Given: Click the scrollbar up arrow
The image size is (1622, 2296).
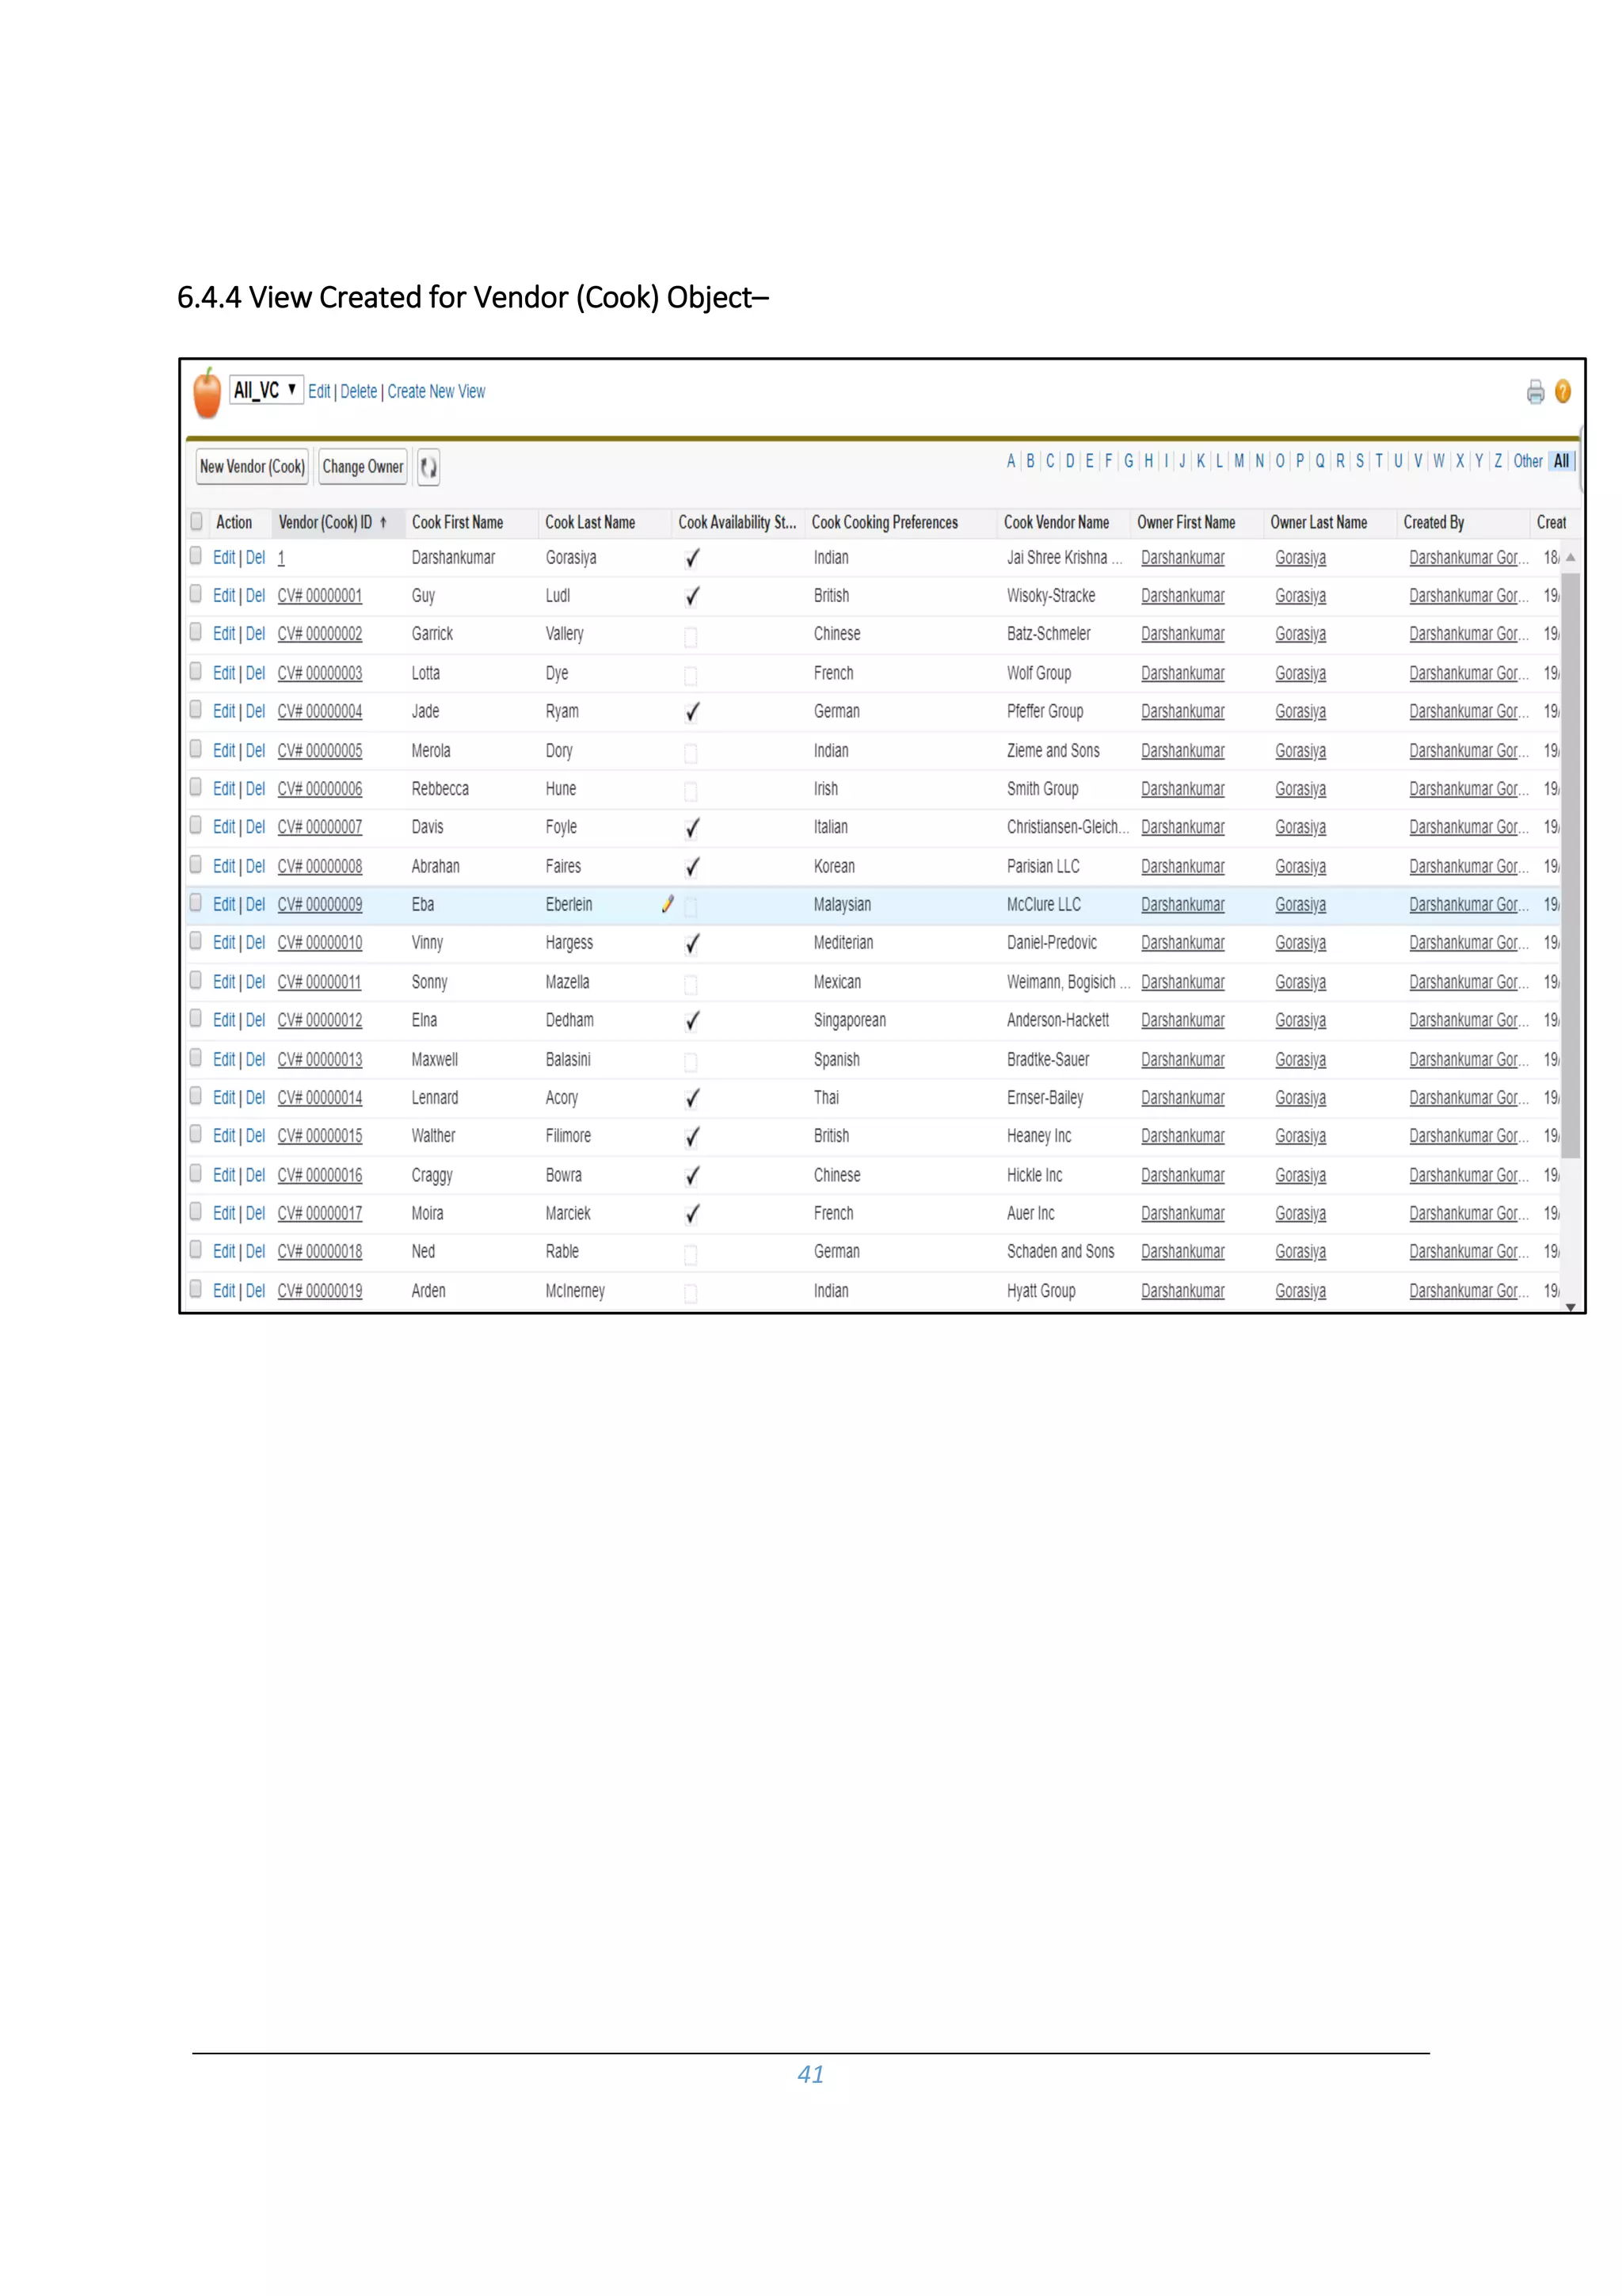Looking at the screenshot, I should pos(1570,558).
